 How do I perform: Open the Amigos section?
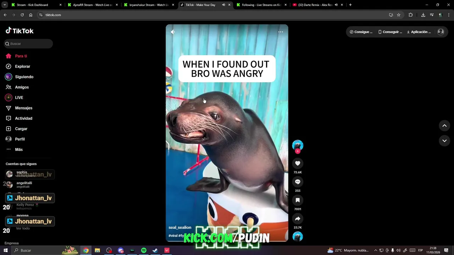point(17,87)
